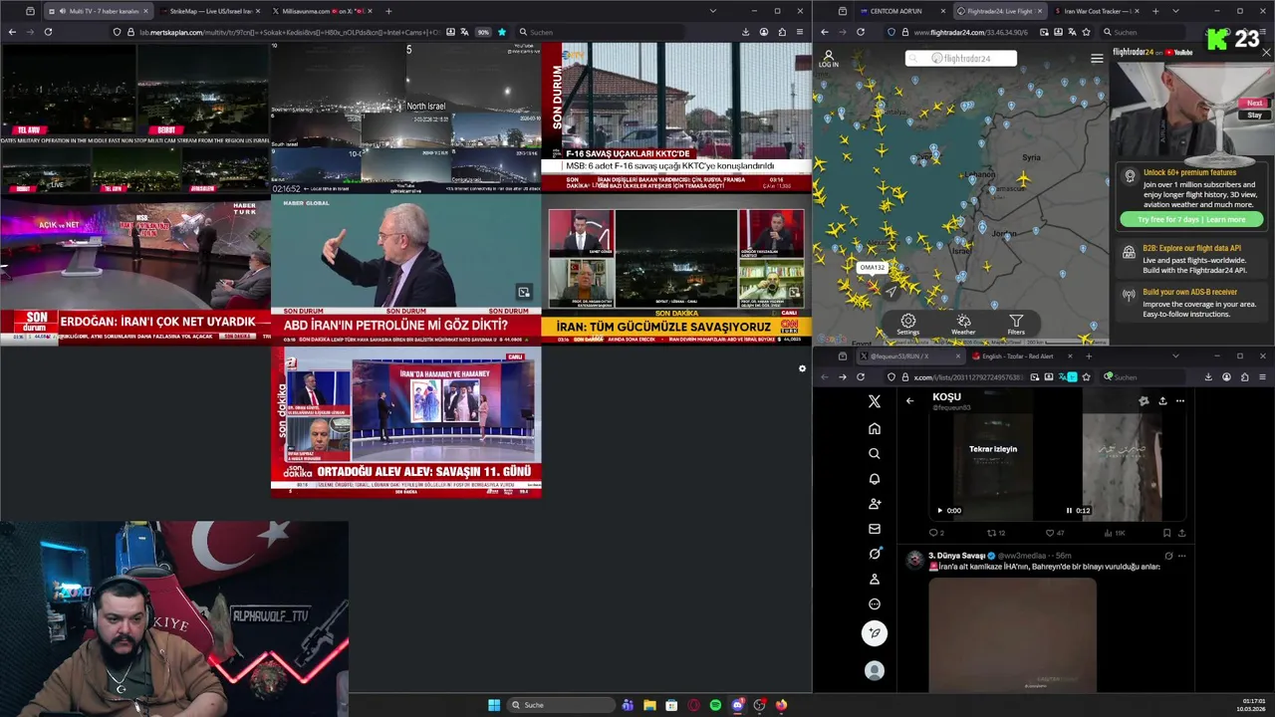Click Flightradar24 search field

coord(961,59)
